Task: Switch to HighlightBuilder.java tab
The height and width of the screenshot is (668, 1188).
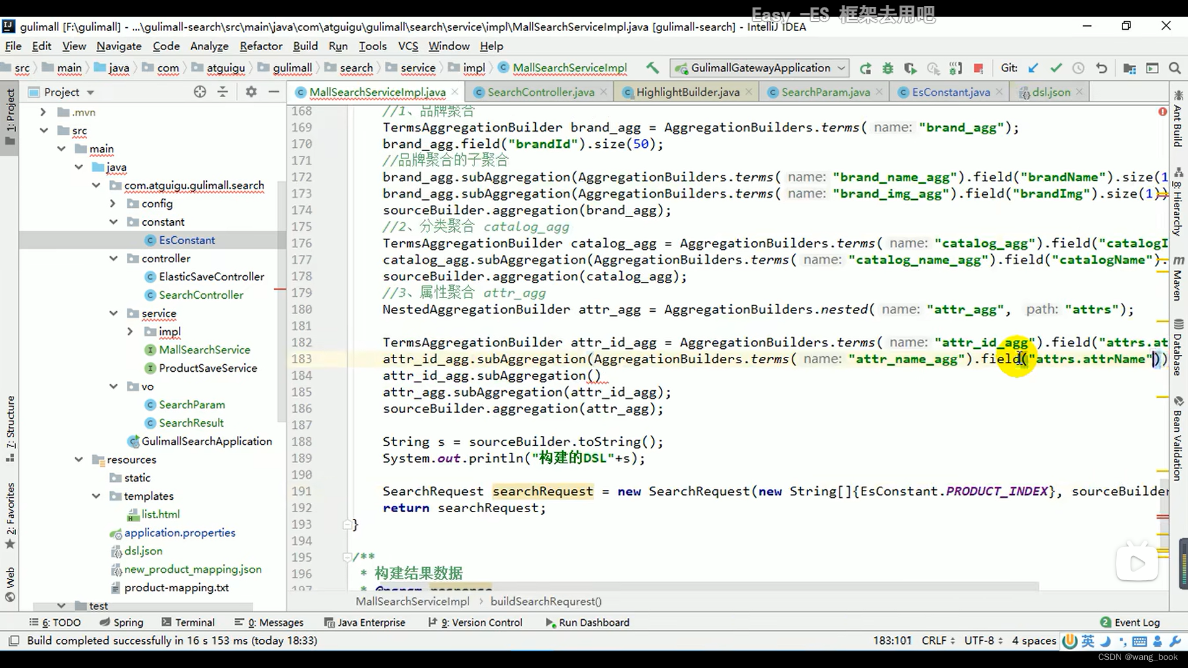Action: (687, 92)
